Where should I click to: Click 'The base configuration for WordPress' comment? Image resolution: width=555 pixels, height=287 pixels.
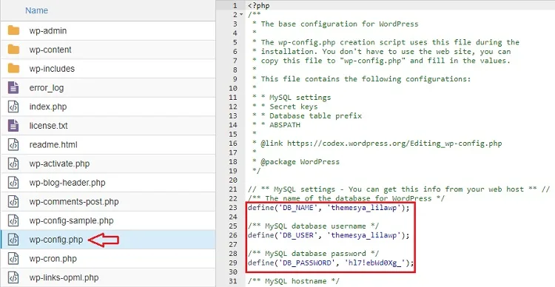coord(340,24)
